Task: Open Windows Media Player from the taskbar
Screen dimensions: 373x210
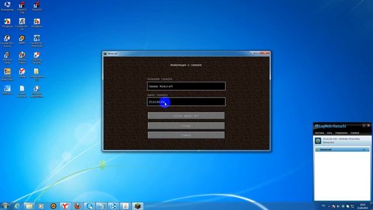Action: 41,206
